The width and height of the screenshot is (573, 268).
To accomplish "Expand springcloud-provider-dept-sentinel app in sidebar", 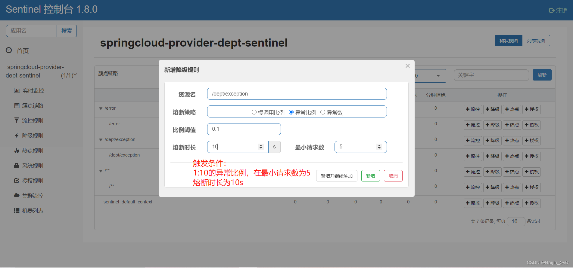I will coord(42,71).
